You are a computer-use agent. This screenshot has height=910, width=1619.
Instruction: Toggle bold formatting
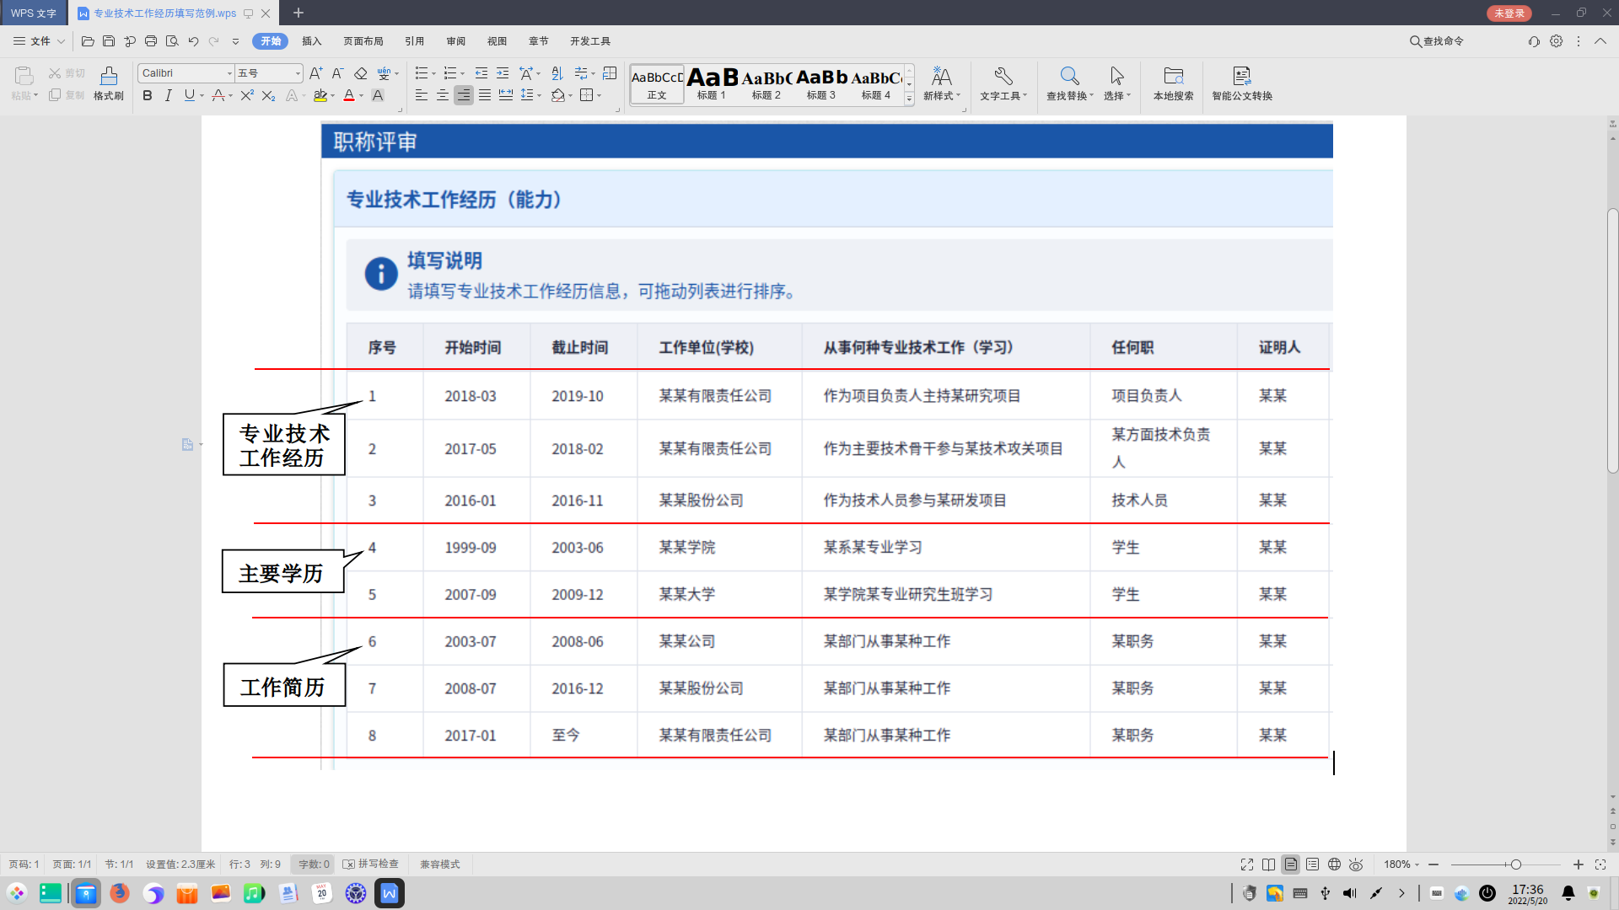coord(148,95)
